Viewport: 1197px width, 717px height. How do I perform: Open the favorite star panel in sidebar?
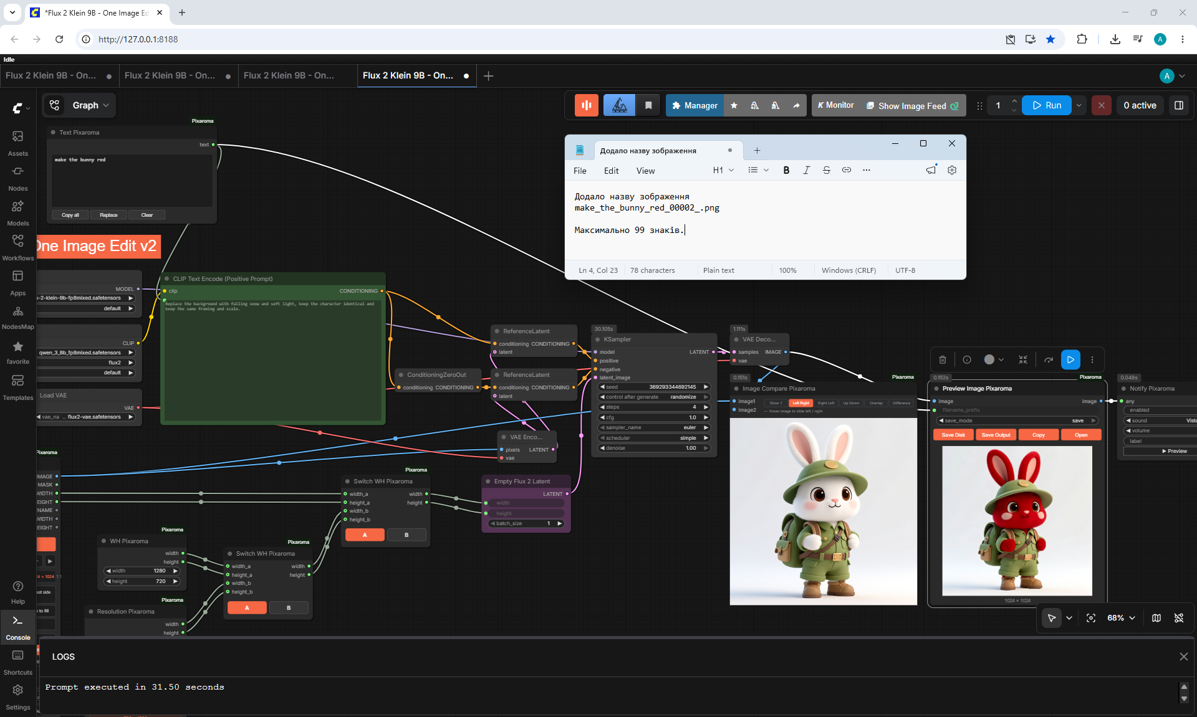pos(18,352)
